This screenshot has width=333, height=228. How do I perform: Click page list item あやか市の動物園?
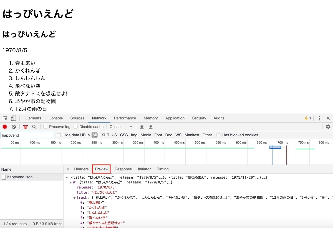tap(36, 101)
